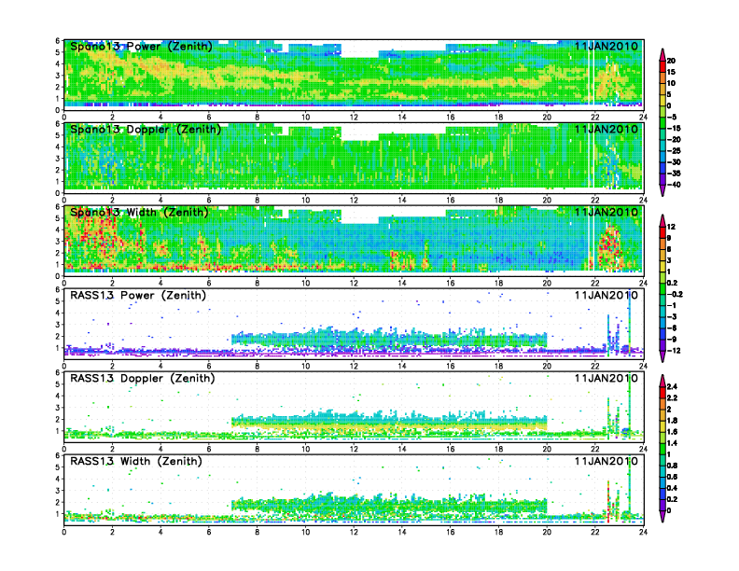Pick the red segment beside "9" on middle colorbar
The height and width of the screenshot is (571, 739).
(x=662, y=232)
